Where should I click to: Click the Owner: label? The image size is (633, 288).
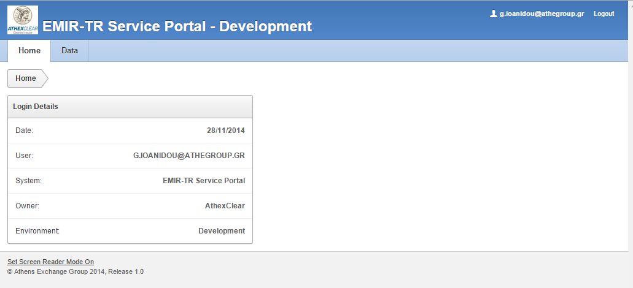[x=28, y=206]
